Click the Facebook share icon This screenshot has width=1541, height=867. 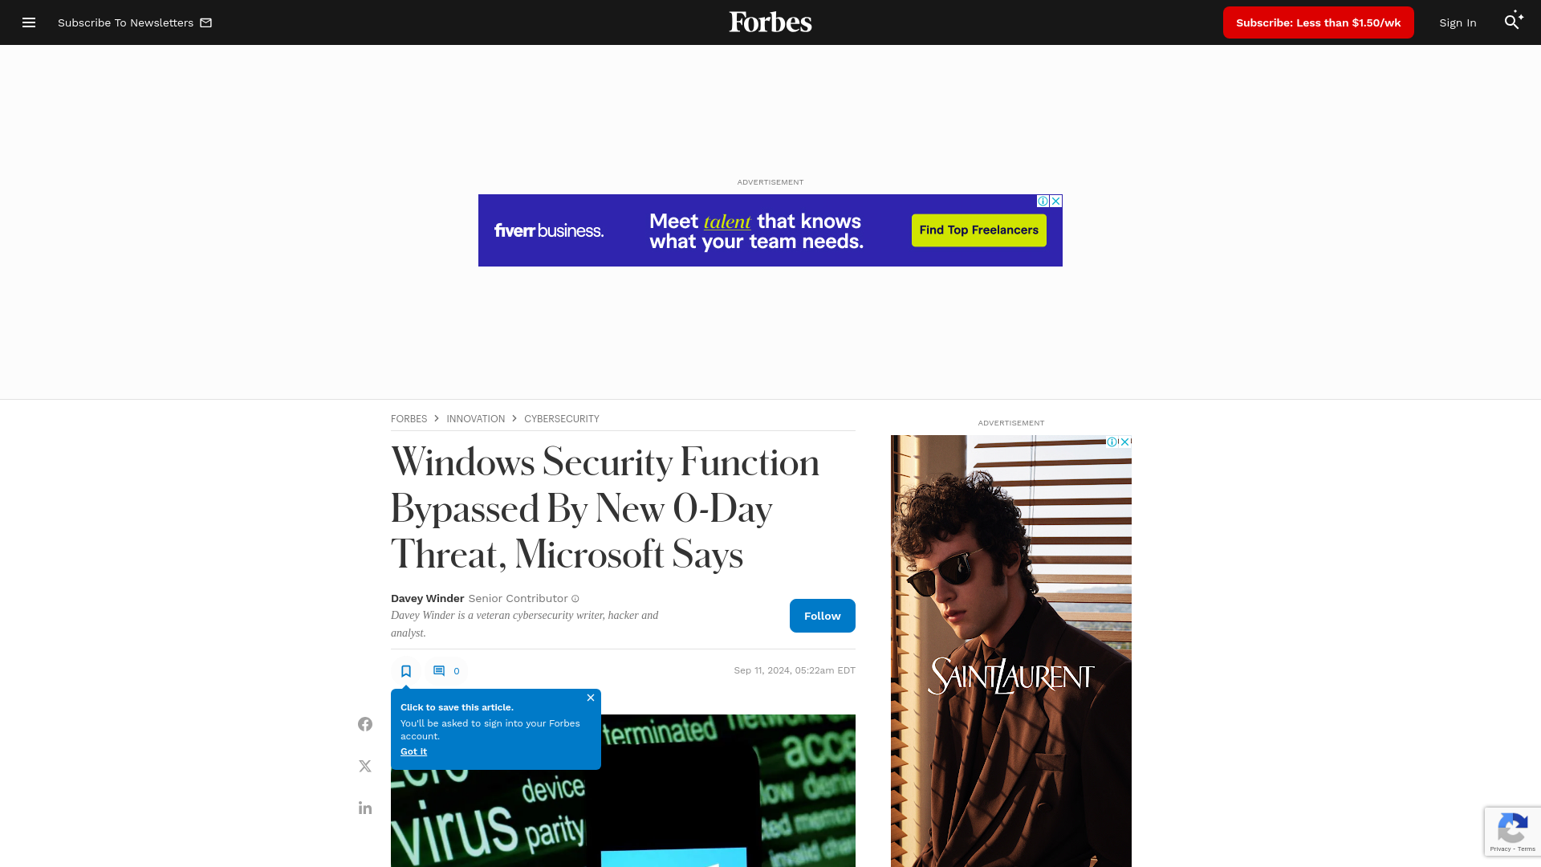[x=365, y=724]
